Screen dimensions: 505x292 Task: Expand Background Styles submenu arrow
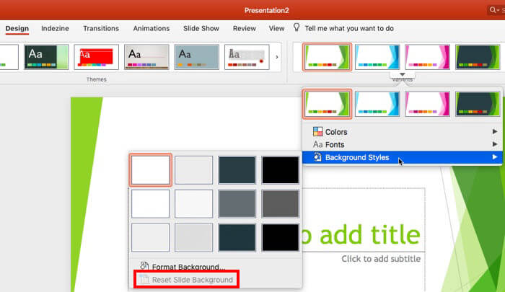tap(494, 156)
